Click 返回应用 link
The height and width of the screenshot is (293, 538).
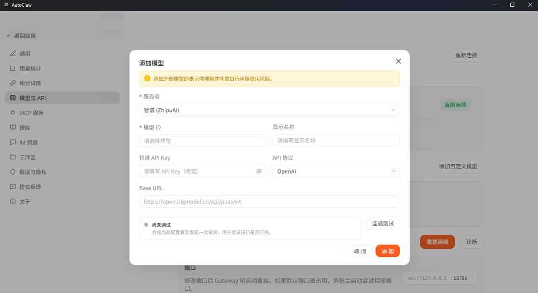tap(25, 36)
